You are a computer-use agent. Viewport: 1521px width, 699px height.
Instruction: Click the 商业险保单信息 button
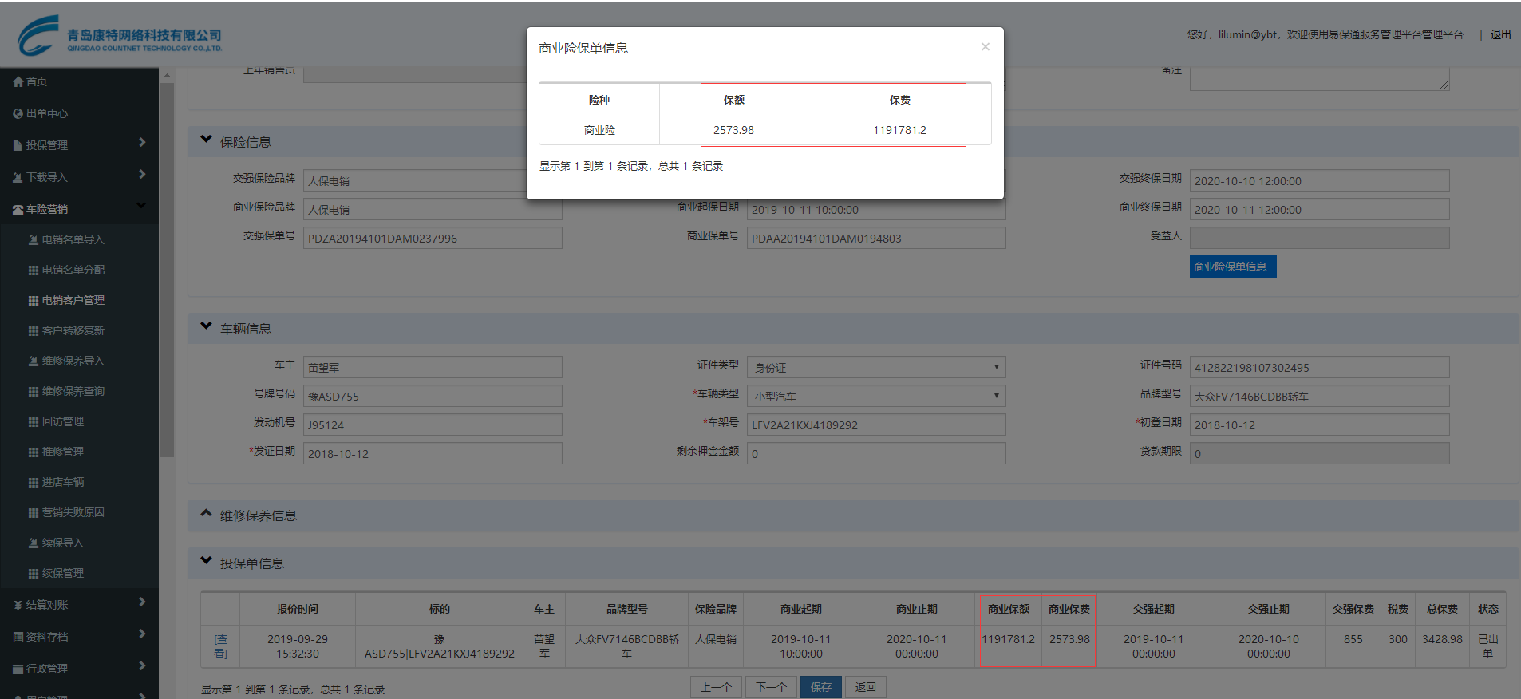click(x=1232, y=267)
